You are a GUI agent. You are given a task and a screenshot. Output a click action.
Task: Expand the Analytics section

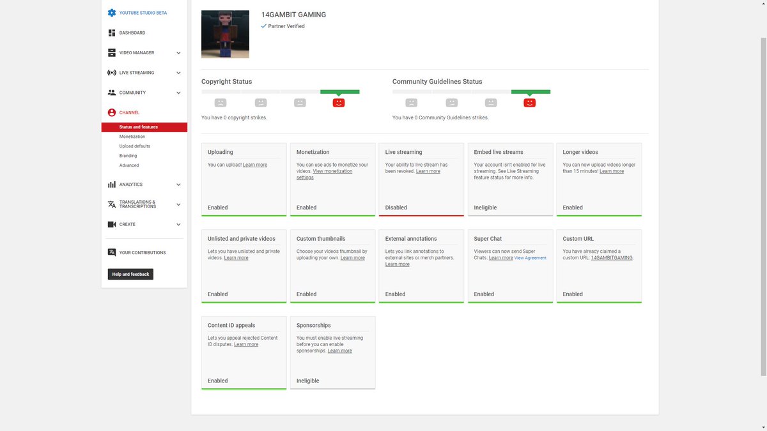coord(178,185)
